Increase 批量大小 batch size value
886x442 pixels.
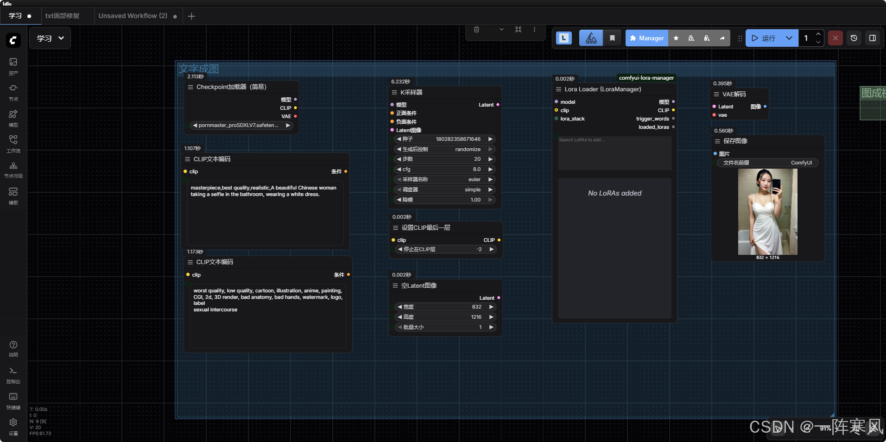pos(491,327)
